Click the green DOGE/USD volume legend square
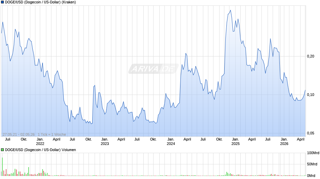320x179 pixels. point(2,150)
